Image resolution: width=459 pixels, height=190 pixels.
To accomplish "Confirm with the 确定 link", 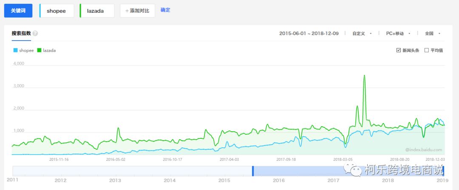I will [165, 10].
